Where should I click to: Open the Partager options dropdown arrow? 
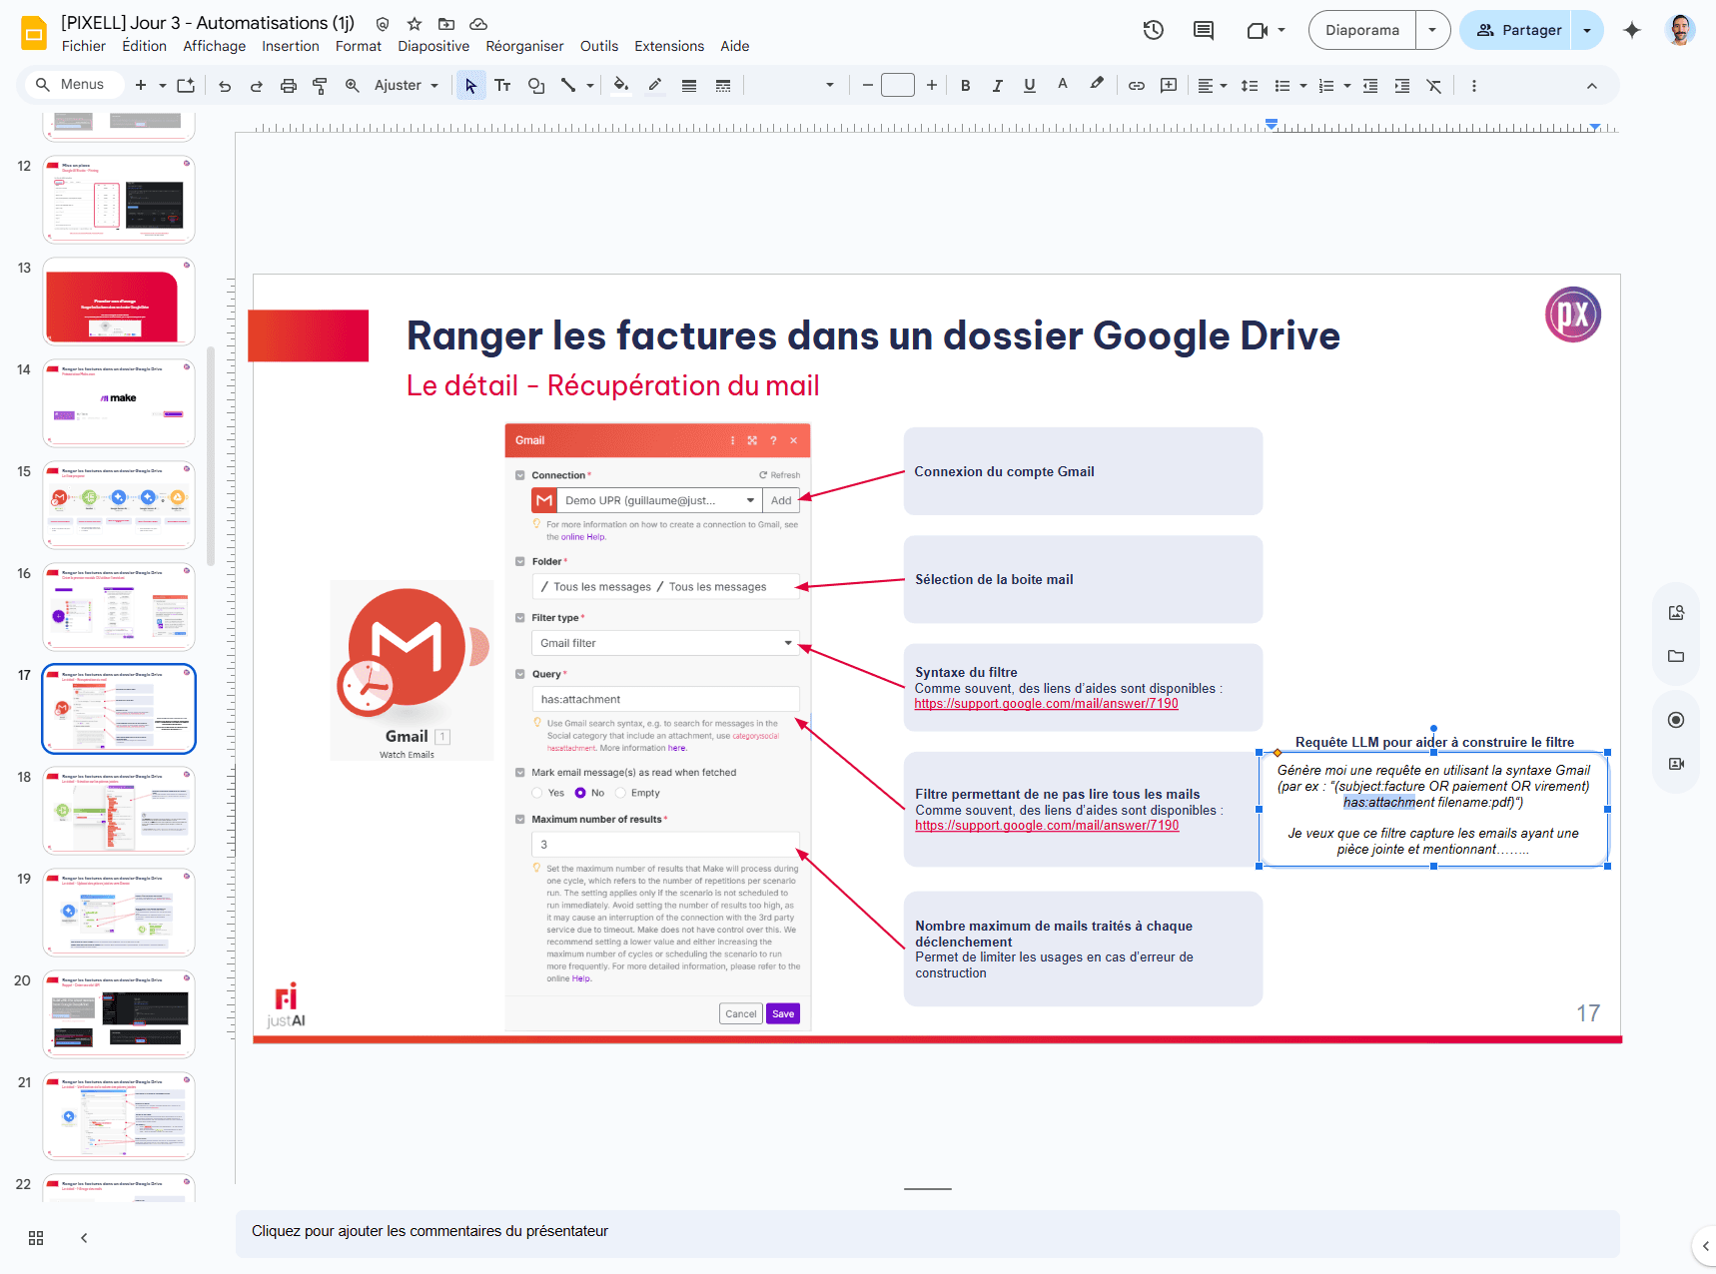tap(1587, 30)
